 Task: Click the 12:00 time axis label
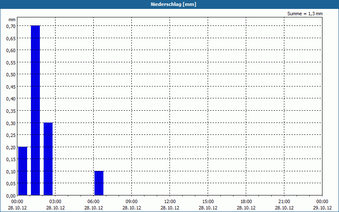[x=170, y=202]
